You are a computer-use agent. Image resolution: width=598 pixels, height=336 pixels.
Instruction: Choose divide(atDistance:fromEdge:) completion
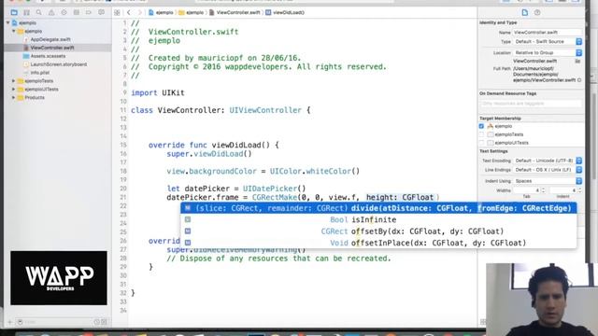coord(378,208)
